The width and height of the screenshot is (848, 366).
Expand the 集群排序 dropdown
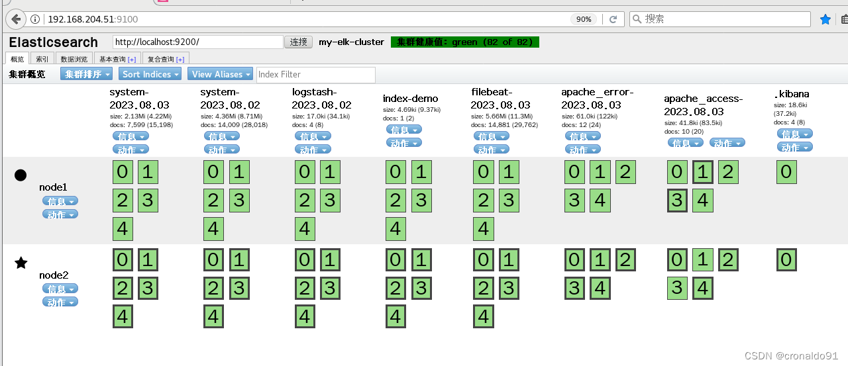point(86,74)
